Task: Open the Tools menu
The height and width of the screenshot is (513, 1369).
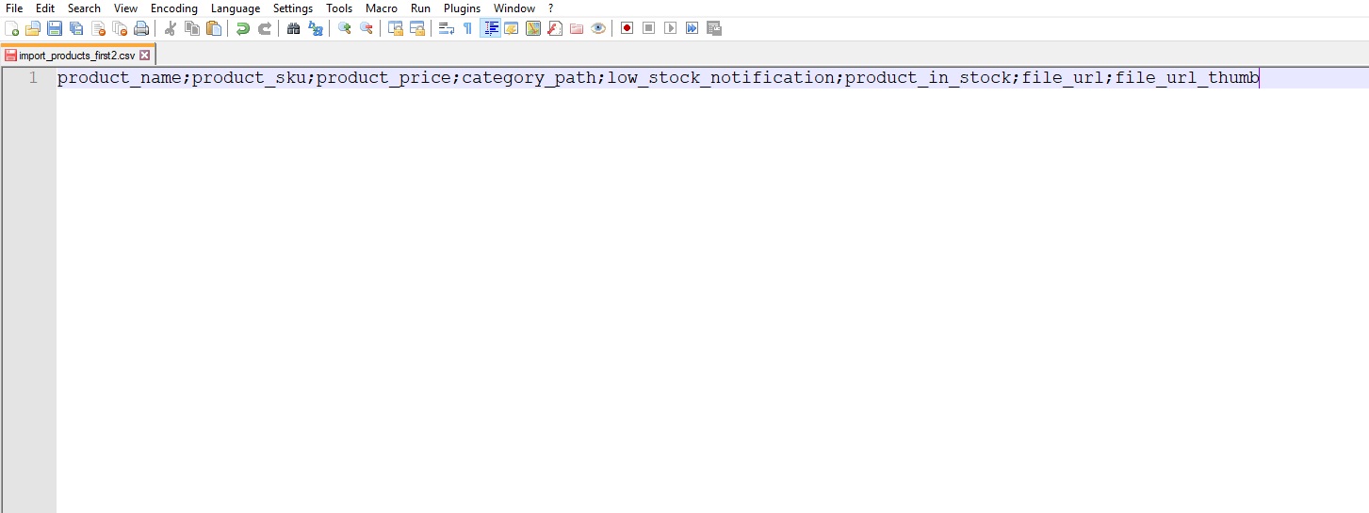Action: point(339,8)
